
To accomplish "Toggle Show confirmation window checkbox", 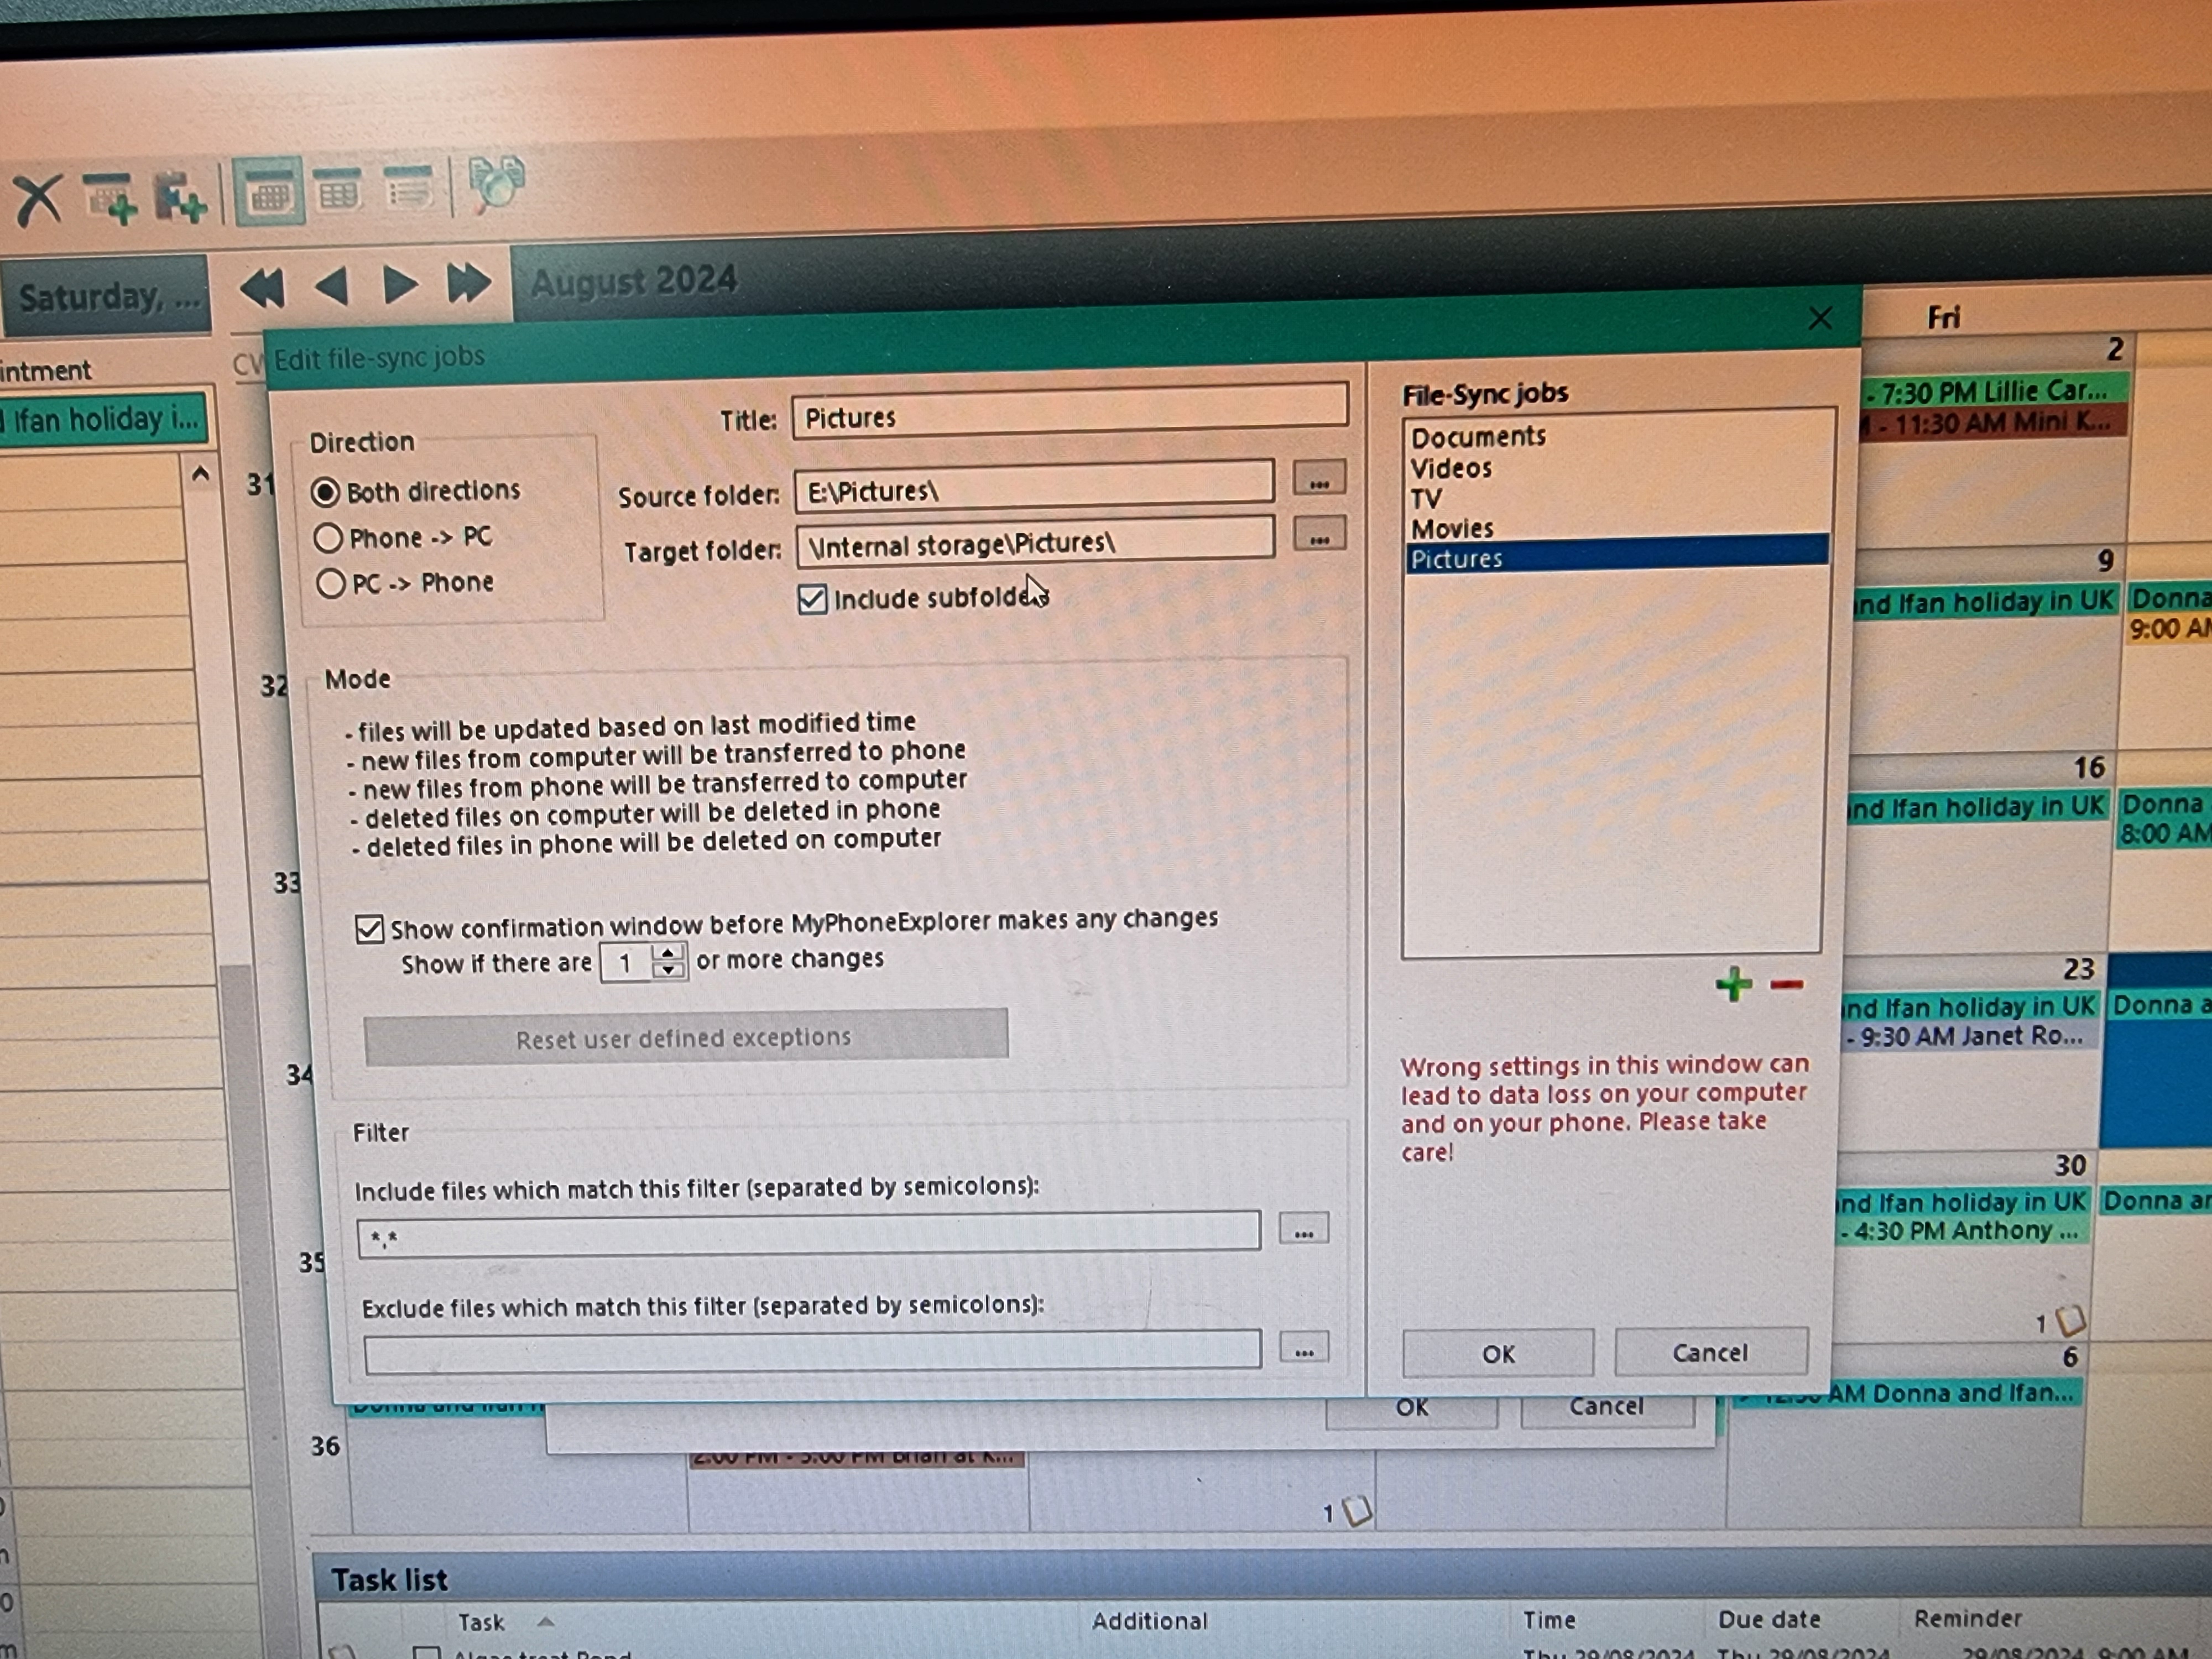I will [x=369, y=929].
